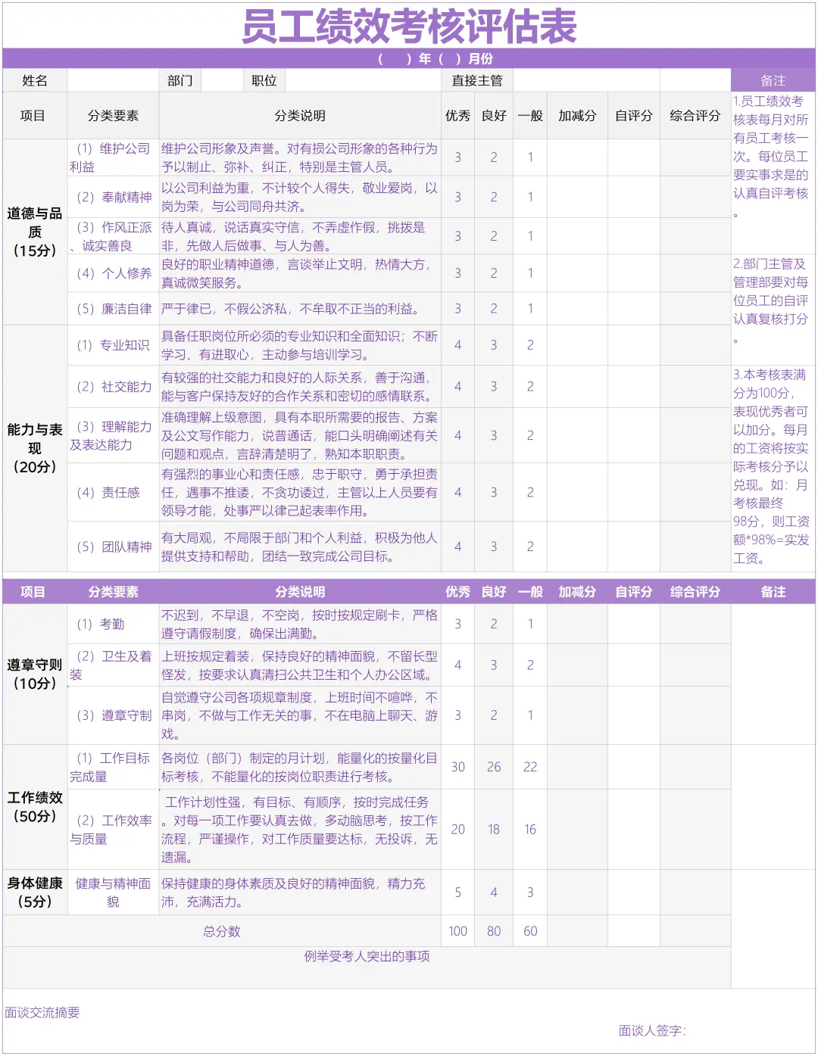Click the (5) 团队精神 cell
This screenshot has height=1056, width=818.
(114, 547)
